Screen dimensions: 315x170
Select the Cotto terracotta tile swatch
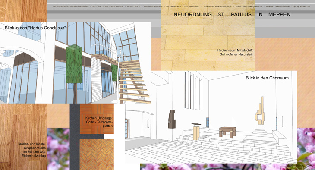tap(97, 119)
